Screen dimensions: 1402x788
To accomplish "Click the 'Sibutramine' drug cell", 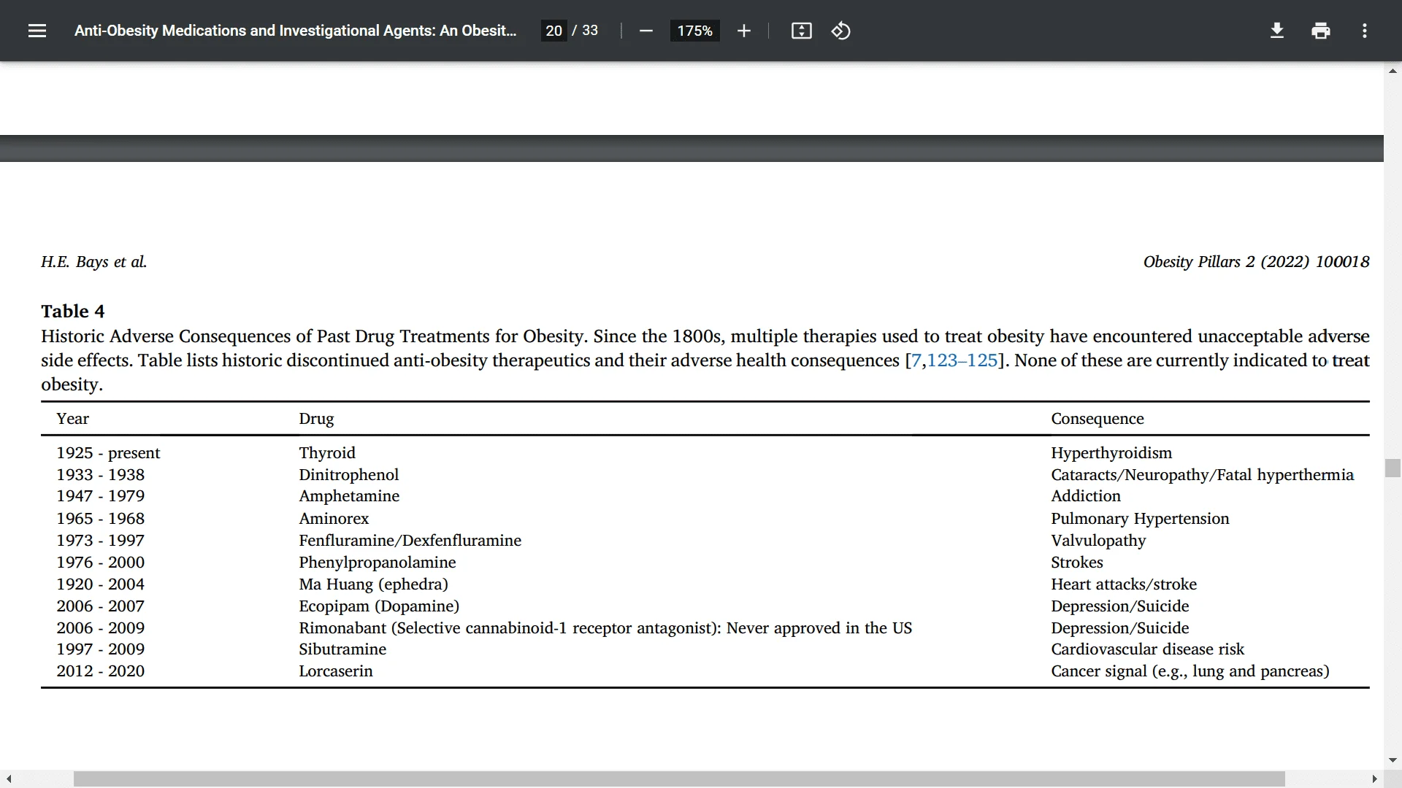I will point(342,649).
